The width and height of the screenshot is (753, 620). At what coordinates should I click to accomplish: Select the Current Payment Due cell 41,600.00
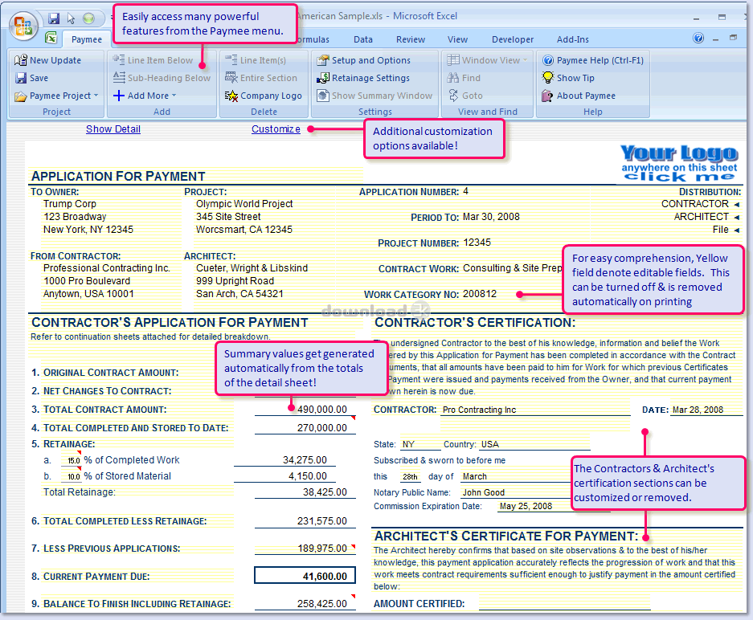coord(305,576)
